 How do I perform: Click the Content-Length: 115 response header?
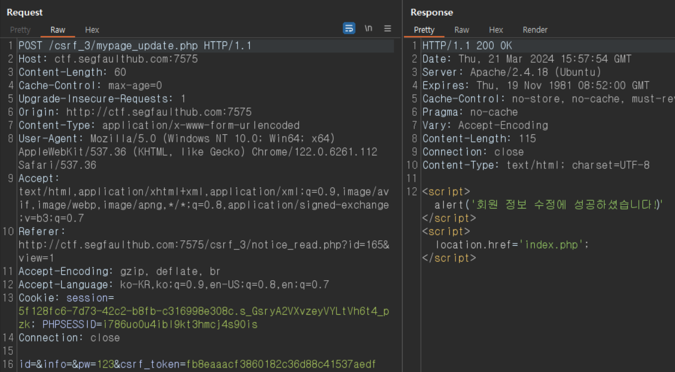click(479, 139)
